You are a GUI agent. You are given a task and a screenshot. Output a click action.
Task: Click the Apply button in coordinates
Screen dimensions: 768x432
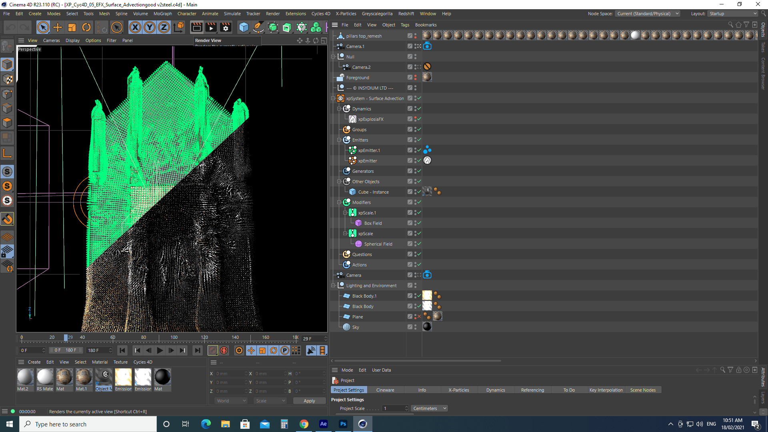tap(309, 401)
